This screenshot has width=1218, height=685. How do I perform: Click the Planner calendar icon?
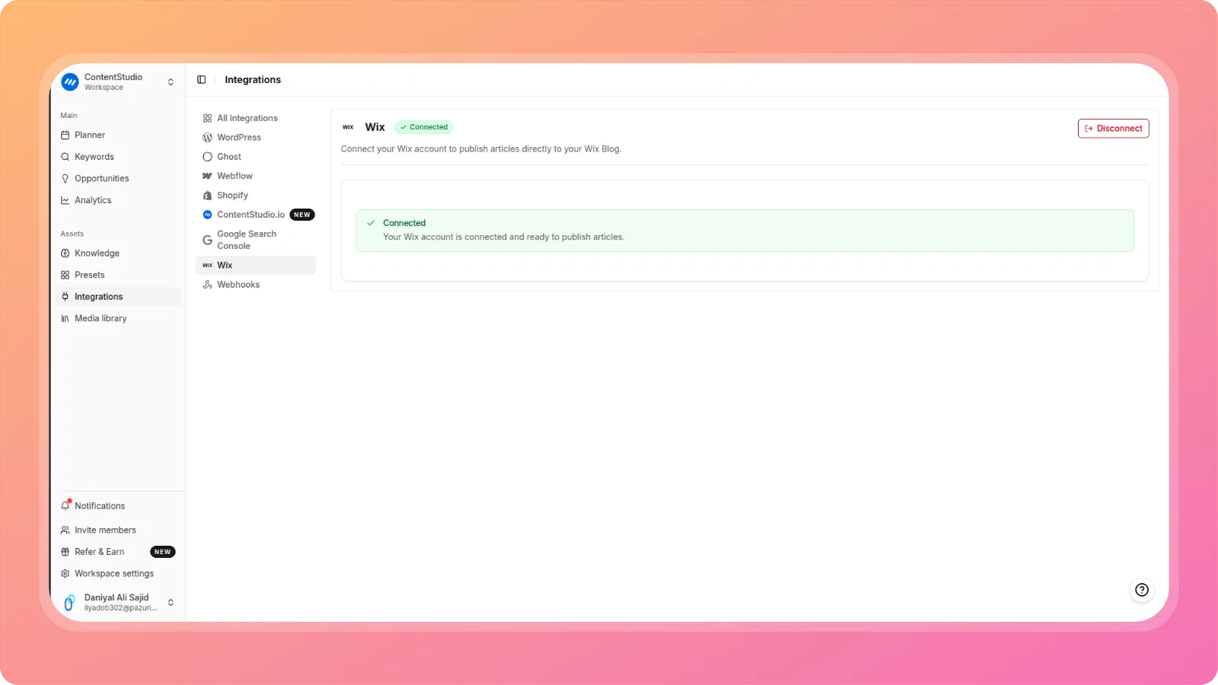tap(65, 135)
